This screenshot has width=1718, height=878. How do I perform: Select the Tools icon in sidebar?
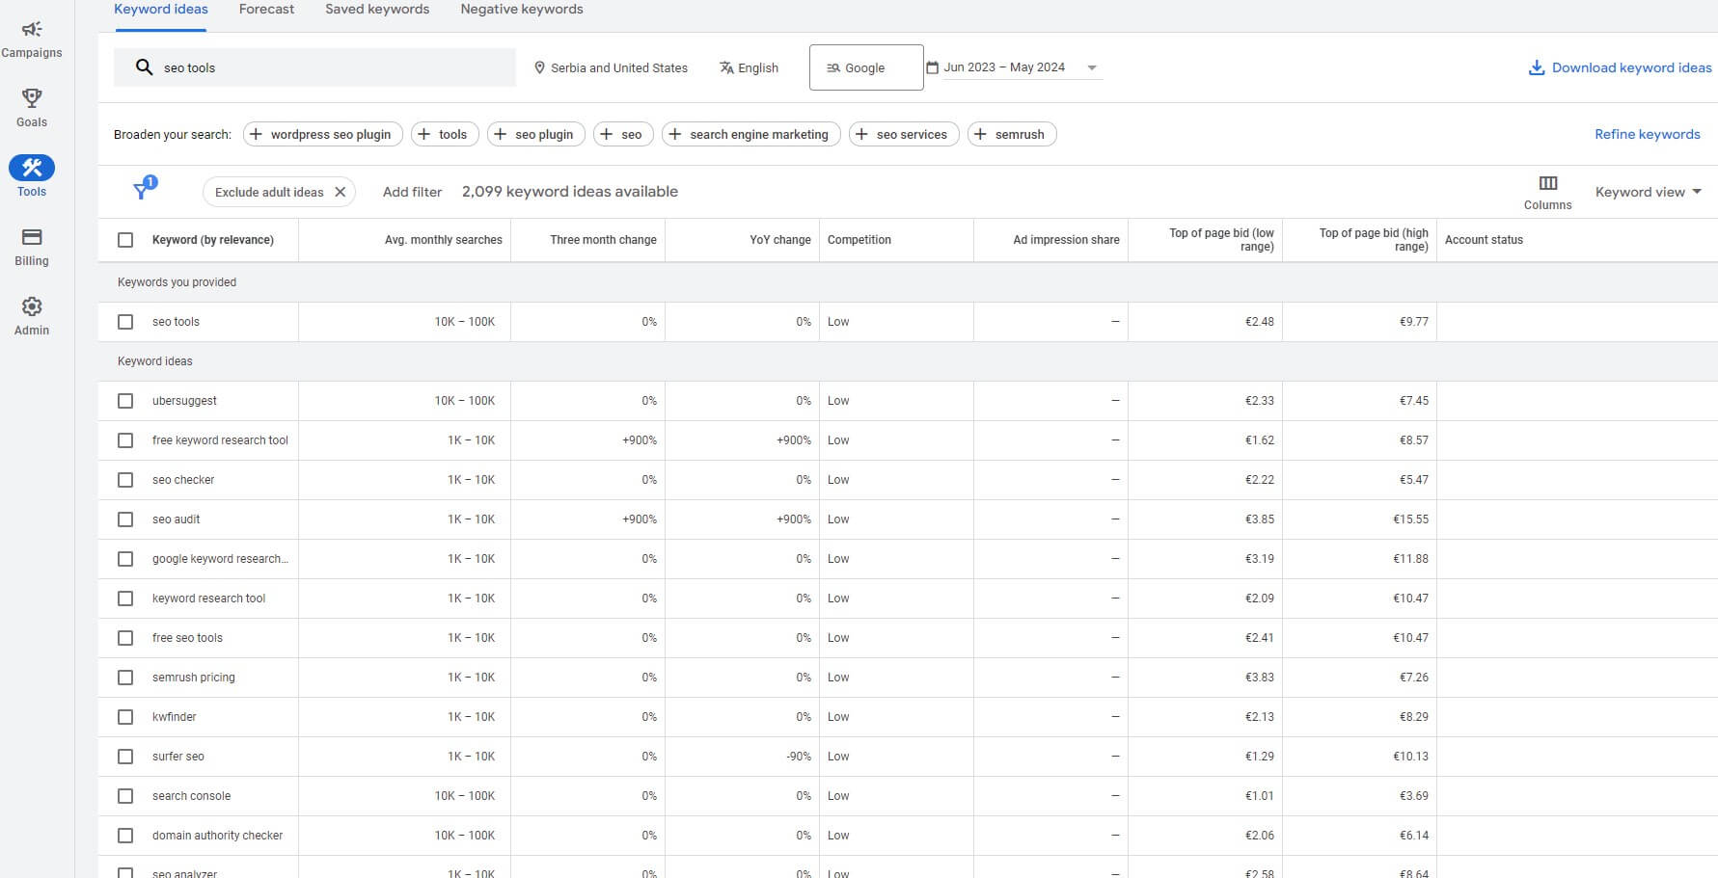32,167
